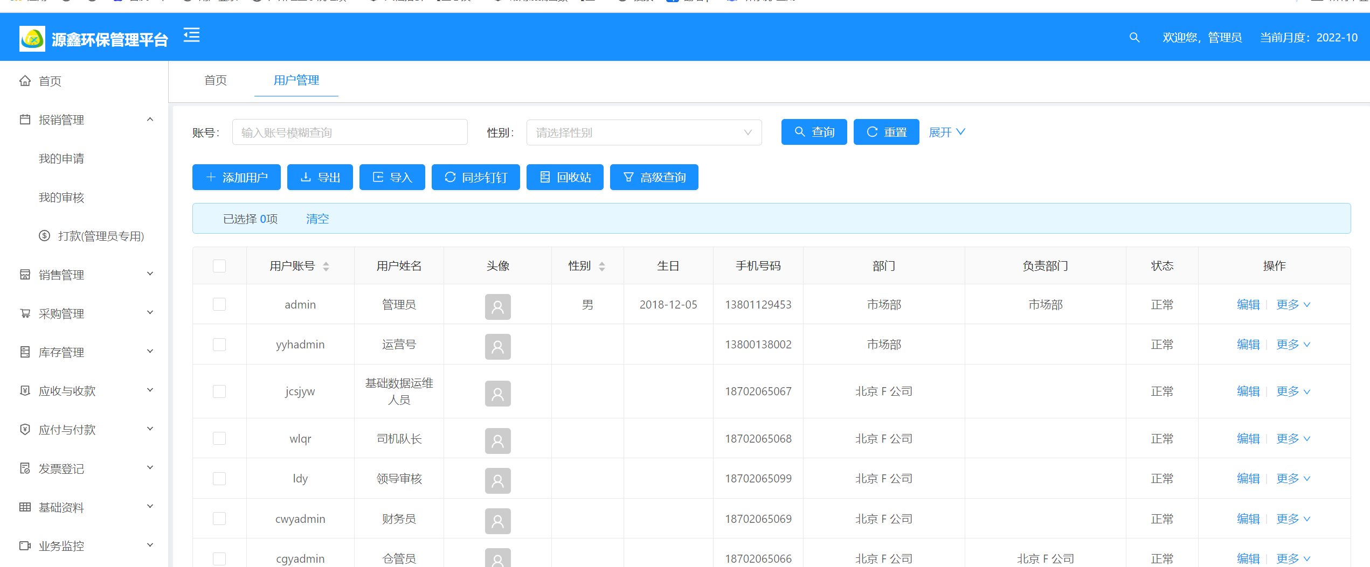Image resolution: width=1370 pixels, height=567 pixels.
Task: Collapse the sidebar with the menu fold icon
Action: click(191, 36)
